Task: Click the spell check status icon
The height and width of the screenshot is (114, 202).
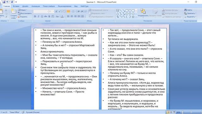Action: click(x=23, y=112)
